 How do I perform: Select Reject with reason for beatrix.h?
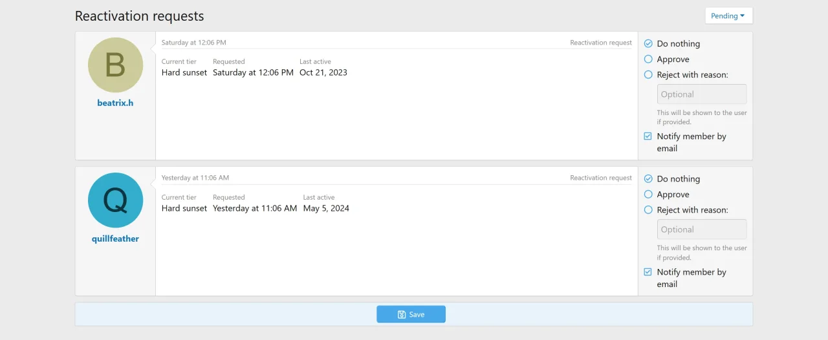tap(648, 75)
